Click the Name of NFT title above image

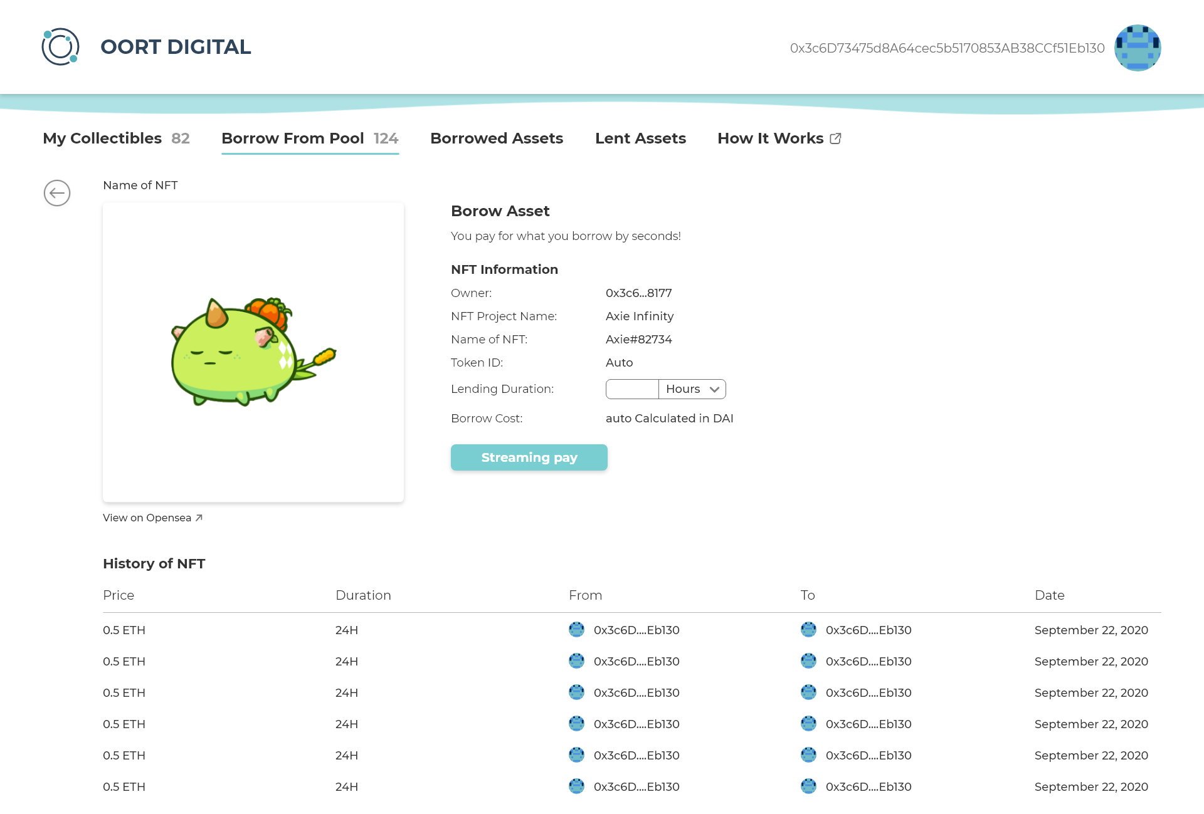click(140, 185)
